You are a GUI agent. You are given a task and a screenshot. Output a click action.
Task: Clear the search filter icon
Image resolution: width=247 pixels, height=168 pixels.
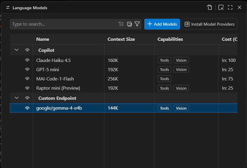click(x=121, y=24)
